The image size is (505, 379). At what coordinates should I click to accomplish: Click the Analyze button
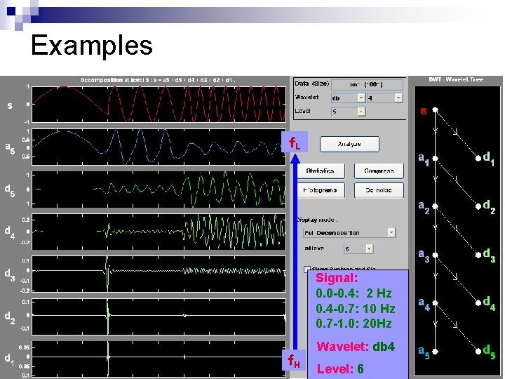tap(349, 144)
